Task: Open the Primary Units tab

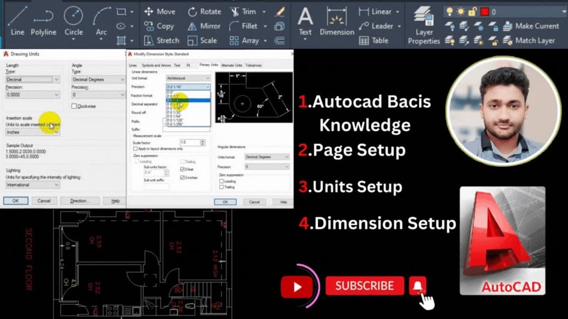Action: (209, 65)
